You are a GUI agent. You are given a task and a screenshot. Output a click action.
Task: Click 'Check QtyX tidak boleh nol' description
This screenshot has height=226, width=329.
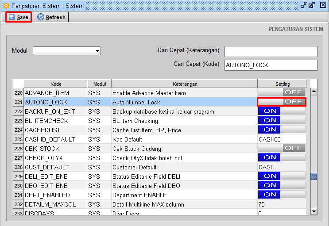coord(147,158)
